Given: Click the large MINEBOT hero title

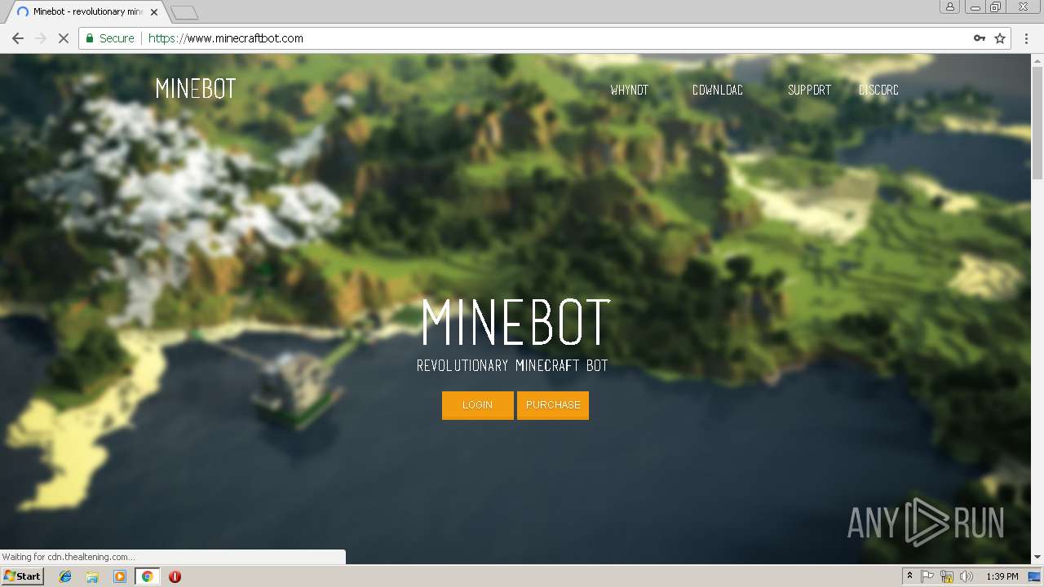Looking at the screenshot, I should pyautogui.click(x=515, y=322).
